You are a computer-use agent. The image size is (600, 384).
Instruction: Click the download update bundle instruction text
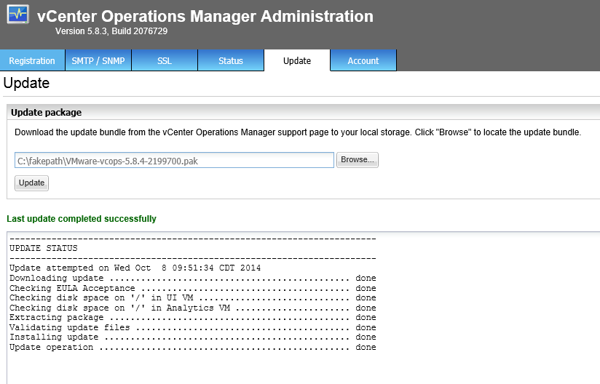click(x=298, y=132)
